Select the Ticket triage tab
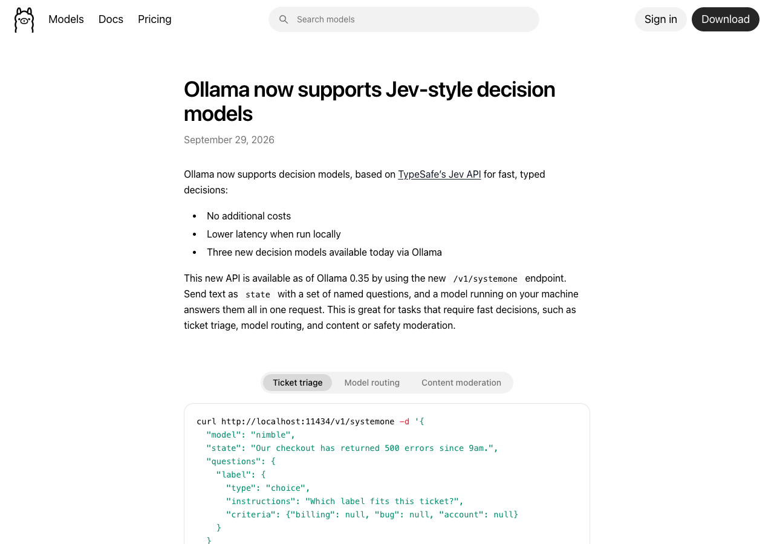Viewport: 774px width, 544px height. pos(298,383)
